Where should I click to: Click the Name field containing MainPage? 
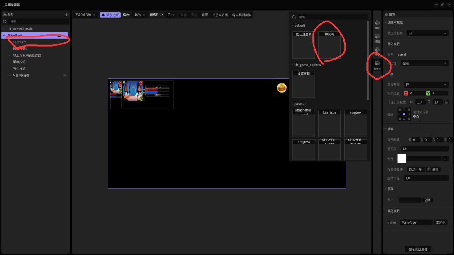[x=416, y=222]
